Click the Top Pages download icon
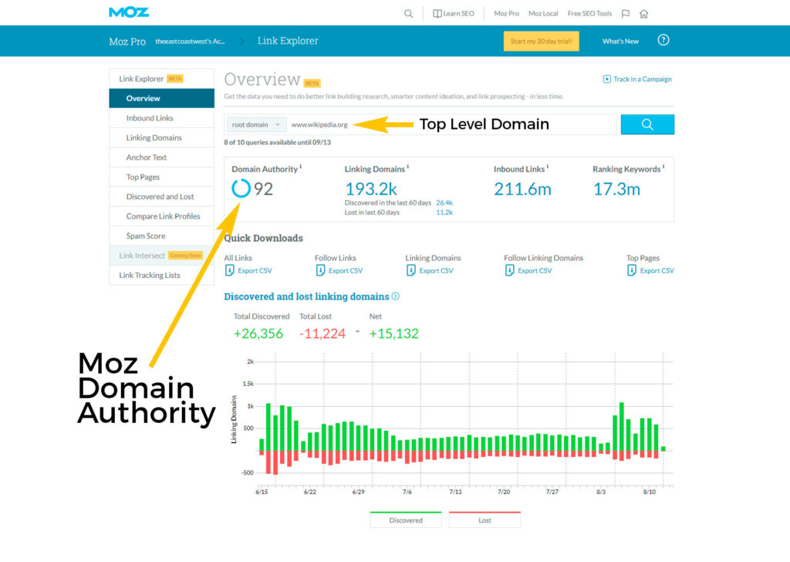The image size is (790, 562). point(632,271)
